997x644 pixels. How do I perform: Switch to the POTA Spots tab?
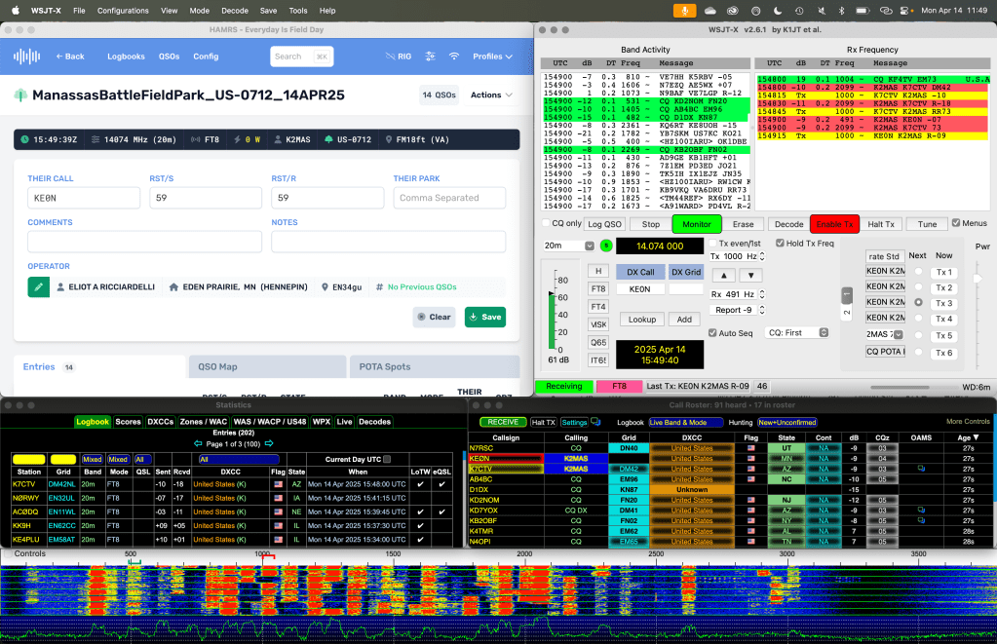[x=429, y=366]
